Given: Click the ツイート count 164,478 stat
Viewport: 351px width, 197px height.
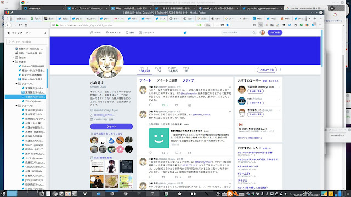Looking at the screenshot, I should pyautogui.click(x=144, y=69).
